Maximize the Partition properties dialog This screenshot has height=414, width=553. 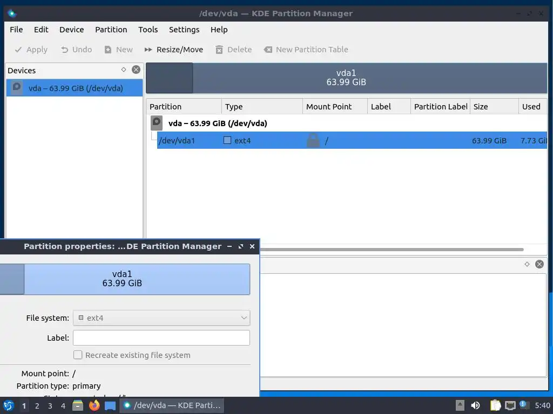tap(241, 246)
